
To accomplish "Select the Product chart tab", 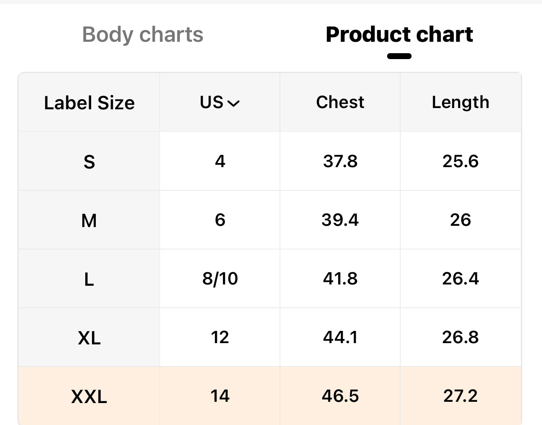I will pos(399,35).
